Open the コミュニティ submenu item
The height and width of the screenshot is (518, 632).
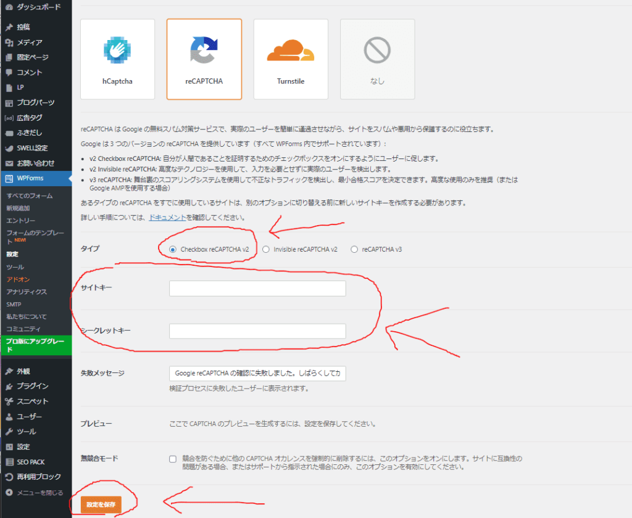23,329
